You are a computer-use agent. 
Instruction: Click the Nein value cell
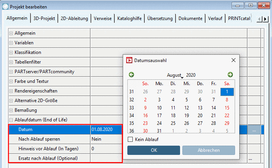(106, 139)
